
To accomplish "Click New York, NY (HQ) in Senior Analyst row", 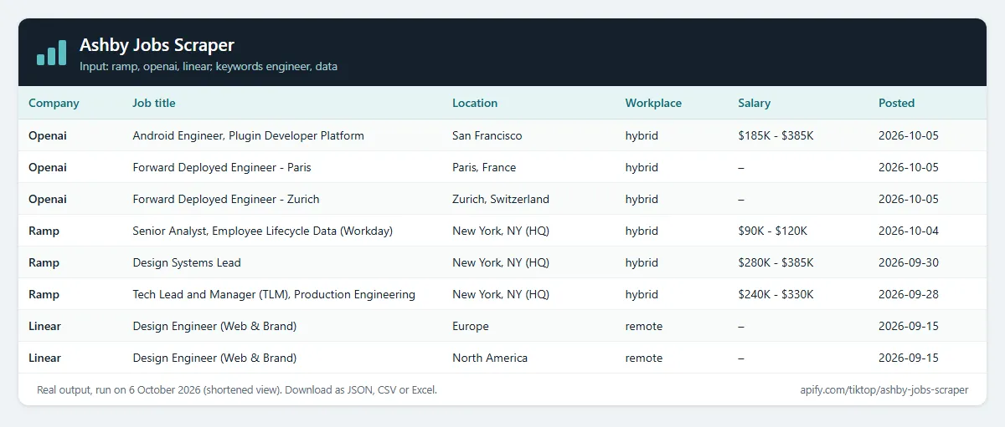I will click(501, 231).
